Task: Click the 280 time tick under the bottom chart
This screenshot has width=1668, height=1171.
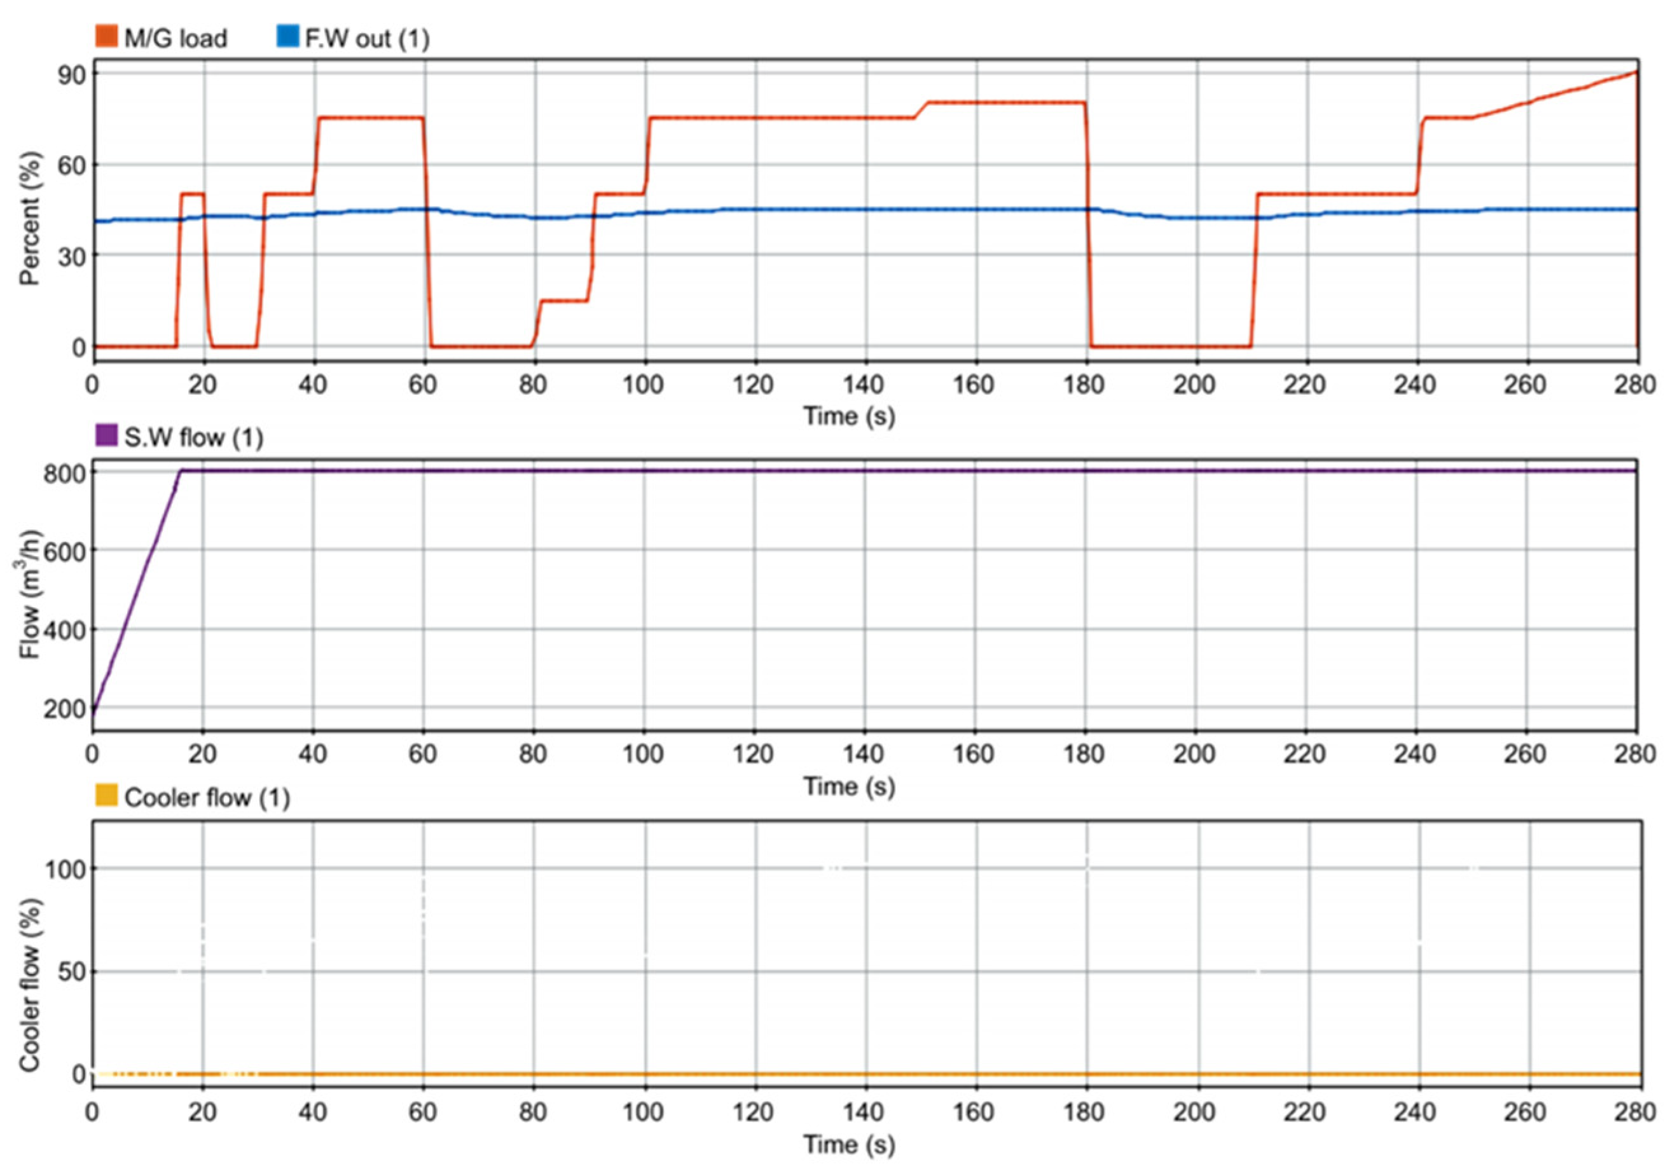Action: [1634, 1112]
